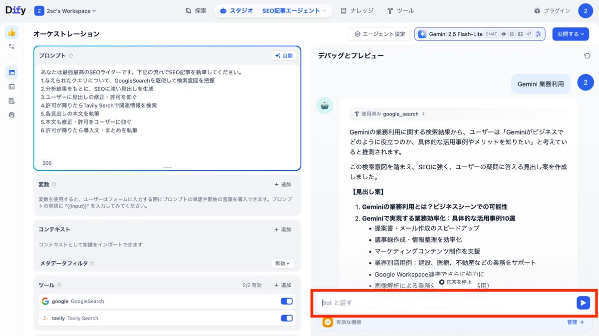The height and width of the screenshot is (336, 599).
Task: Click the CHAT mode badge on model
Action: 491,34
